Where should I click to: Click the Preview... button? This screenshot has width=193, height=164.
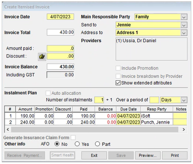point(148,156)
